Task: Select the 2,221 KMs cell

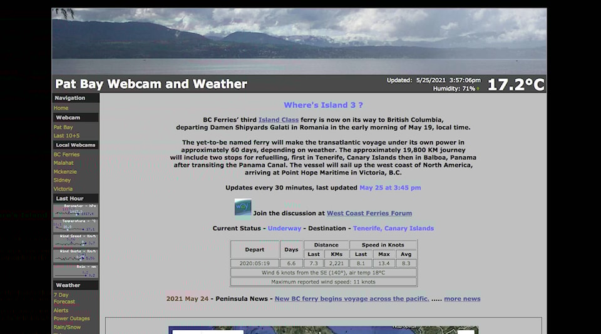Action: click(x=337, y=263)
